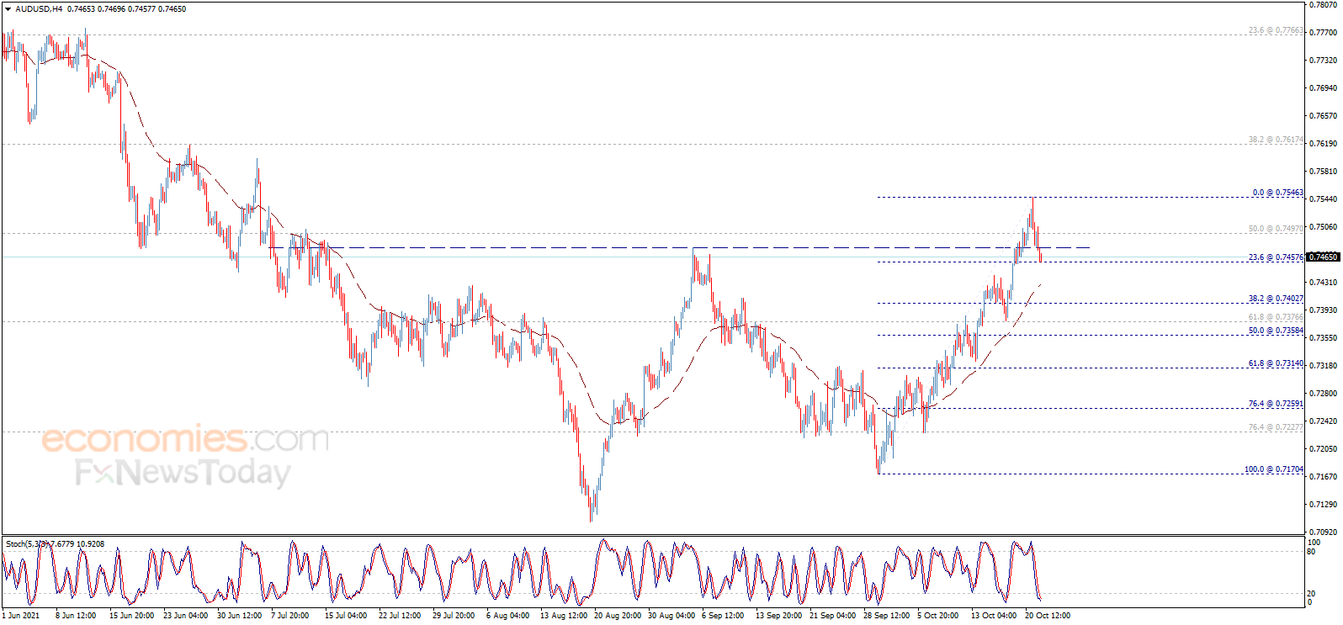The height and width of the screenshot is (625, 1343).
Task: Click the 7 Jul 20:00 time label
Action: coord(289,616)
